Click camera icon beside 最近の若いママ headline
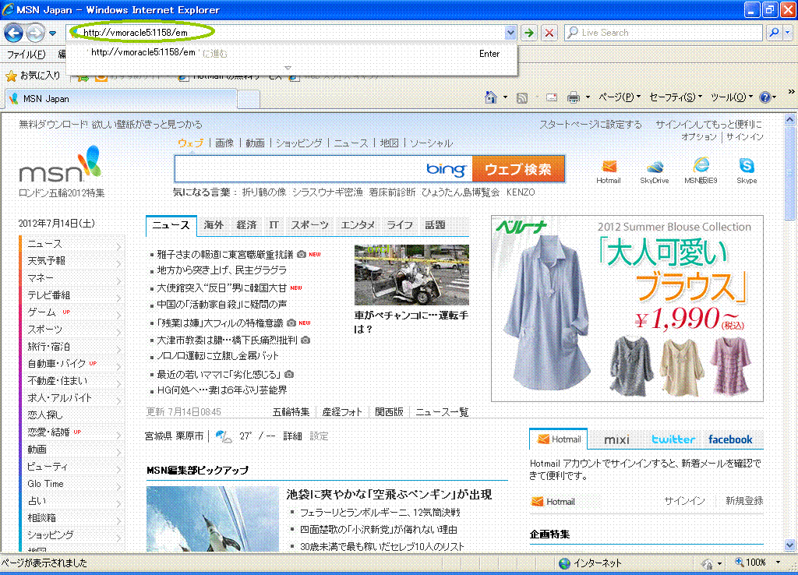This screenshot has height=575, width=798. click(x=289, y=375)
